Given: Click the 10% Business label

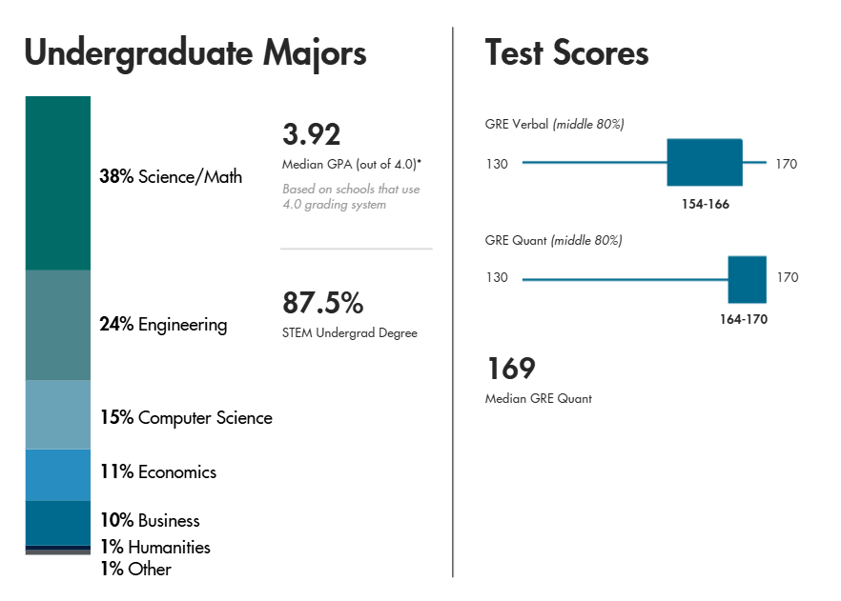Looking at the screenshot, I should (150, 520).
